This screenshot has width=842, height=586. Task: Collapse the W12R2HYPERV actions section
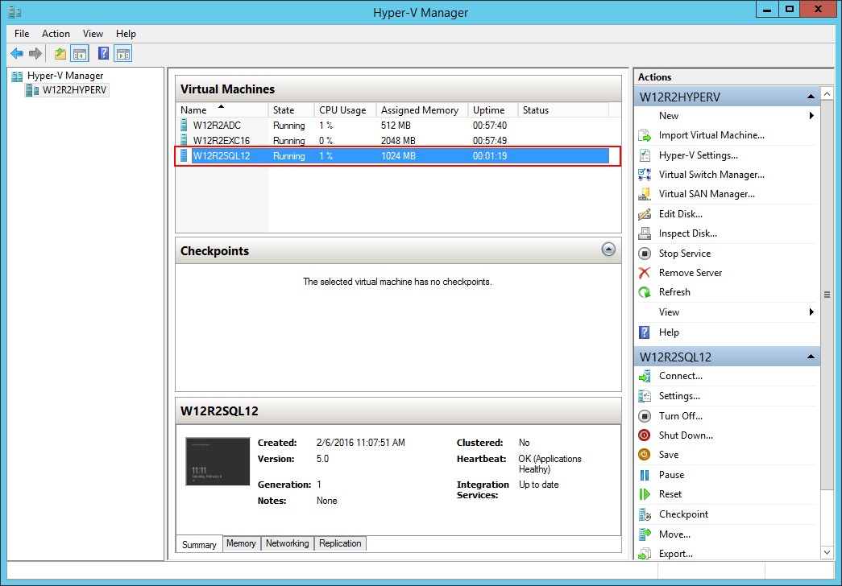point(811,97)
